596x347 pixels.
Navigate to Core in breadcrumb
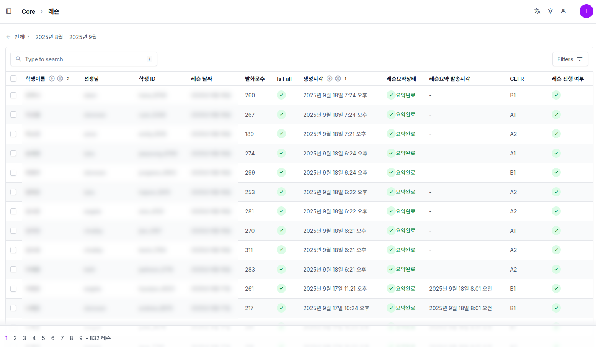click(28, 11)
